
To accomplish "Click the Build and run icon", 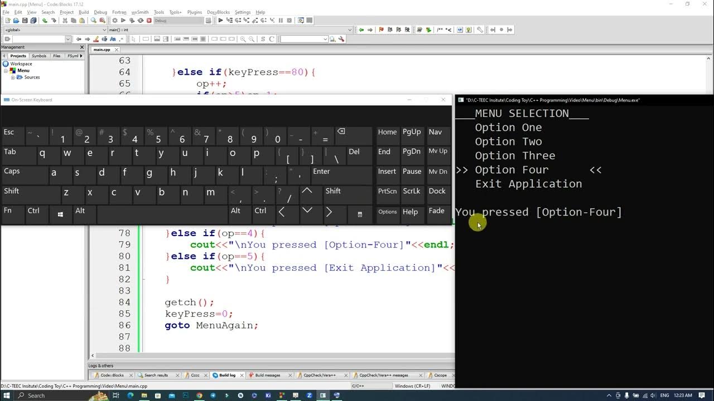I will pos(132,20).
